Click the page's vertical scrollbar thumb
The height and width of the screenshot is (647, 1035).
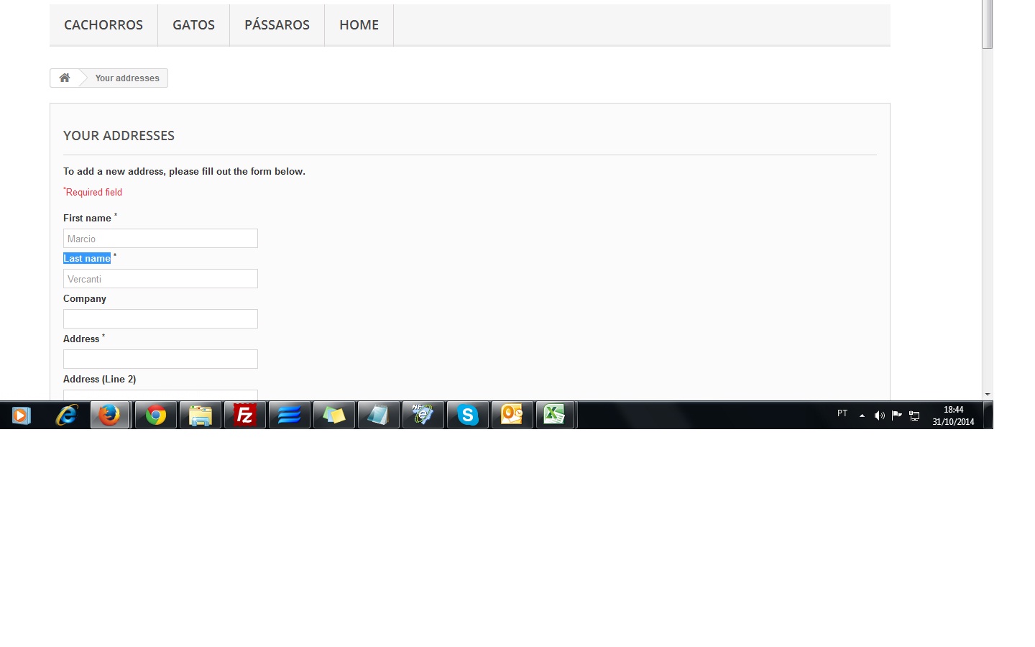[988, 24]
